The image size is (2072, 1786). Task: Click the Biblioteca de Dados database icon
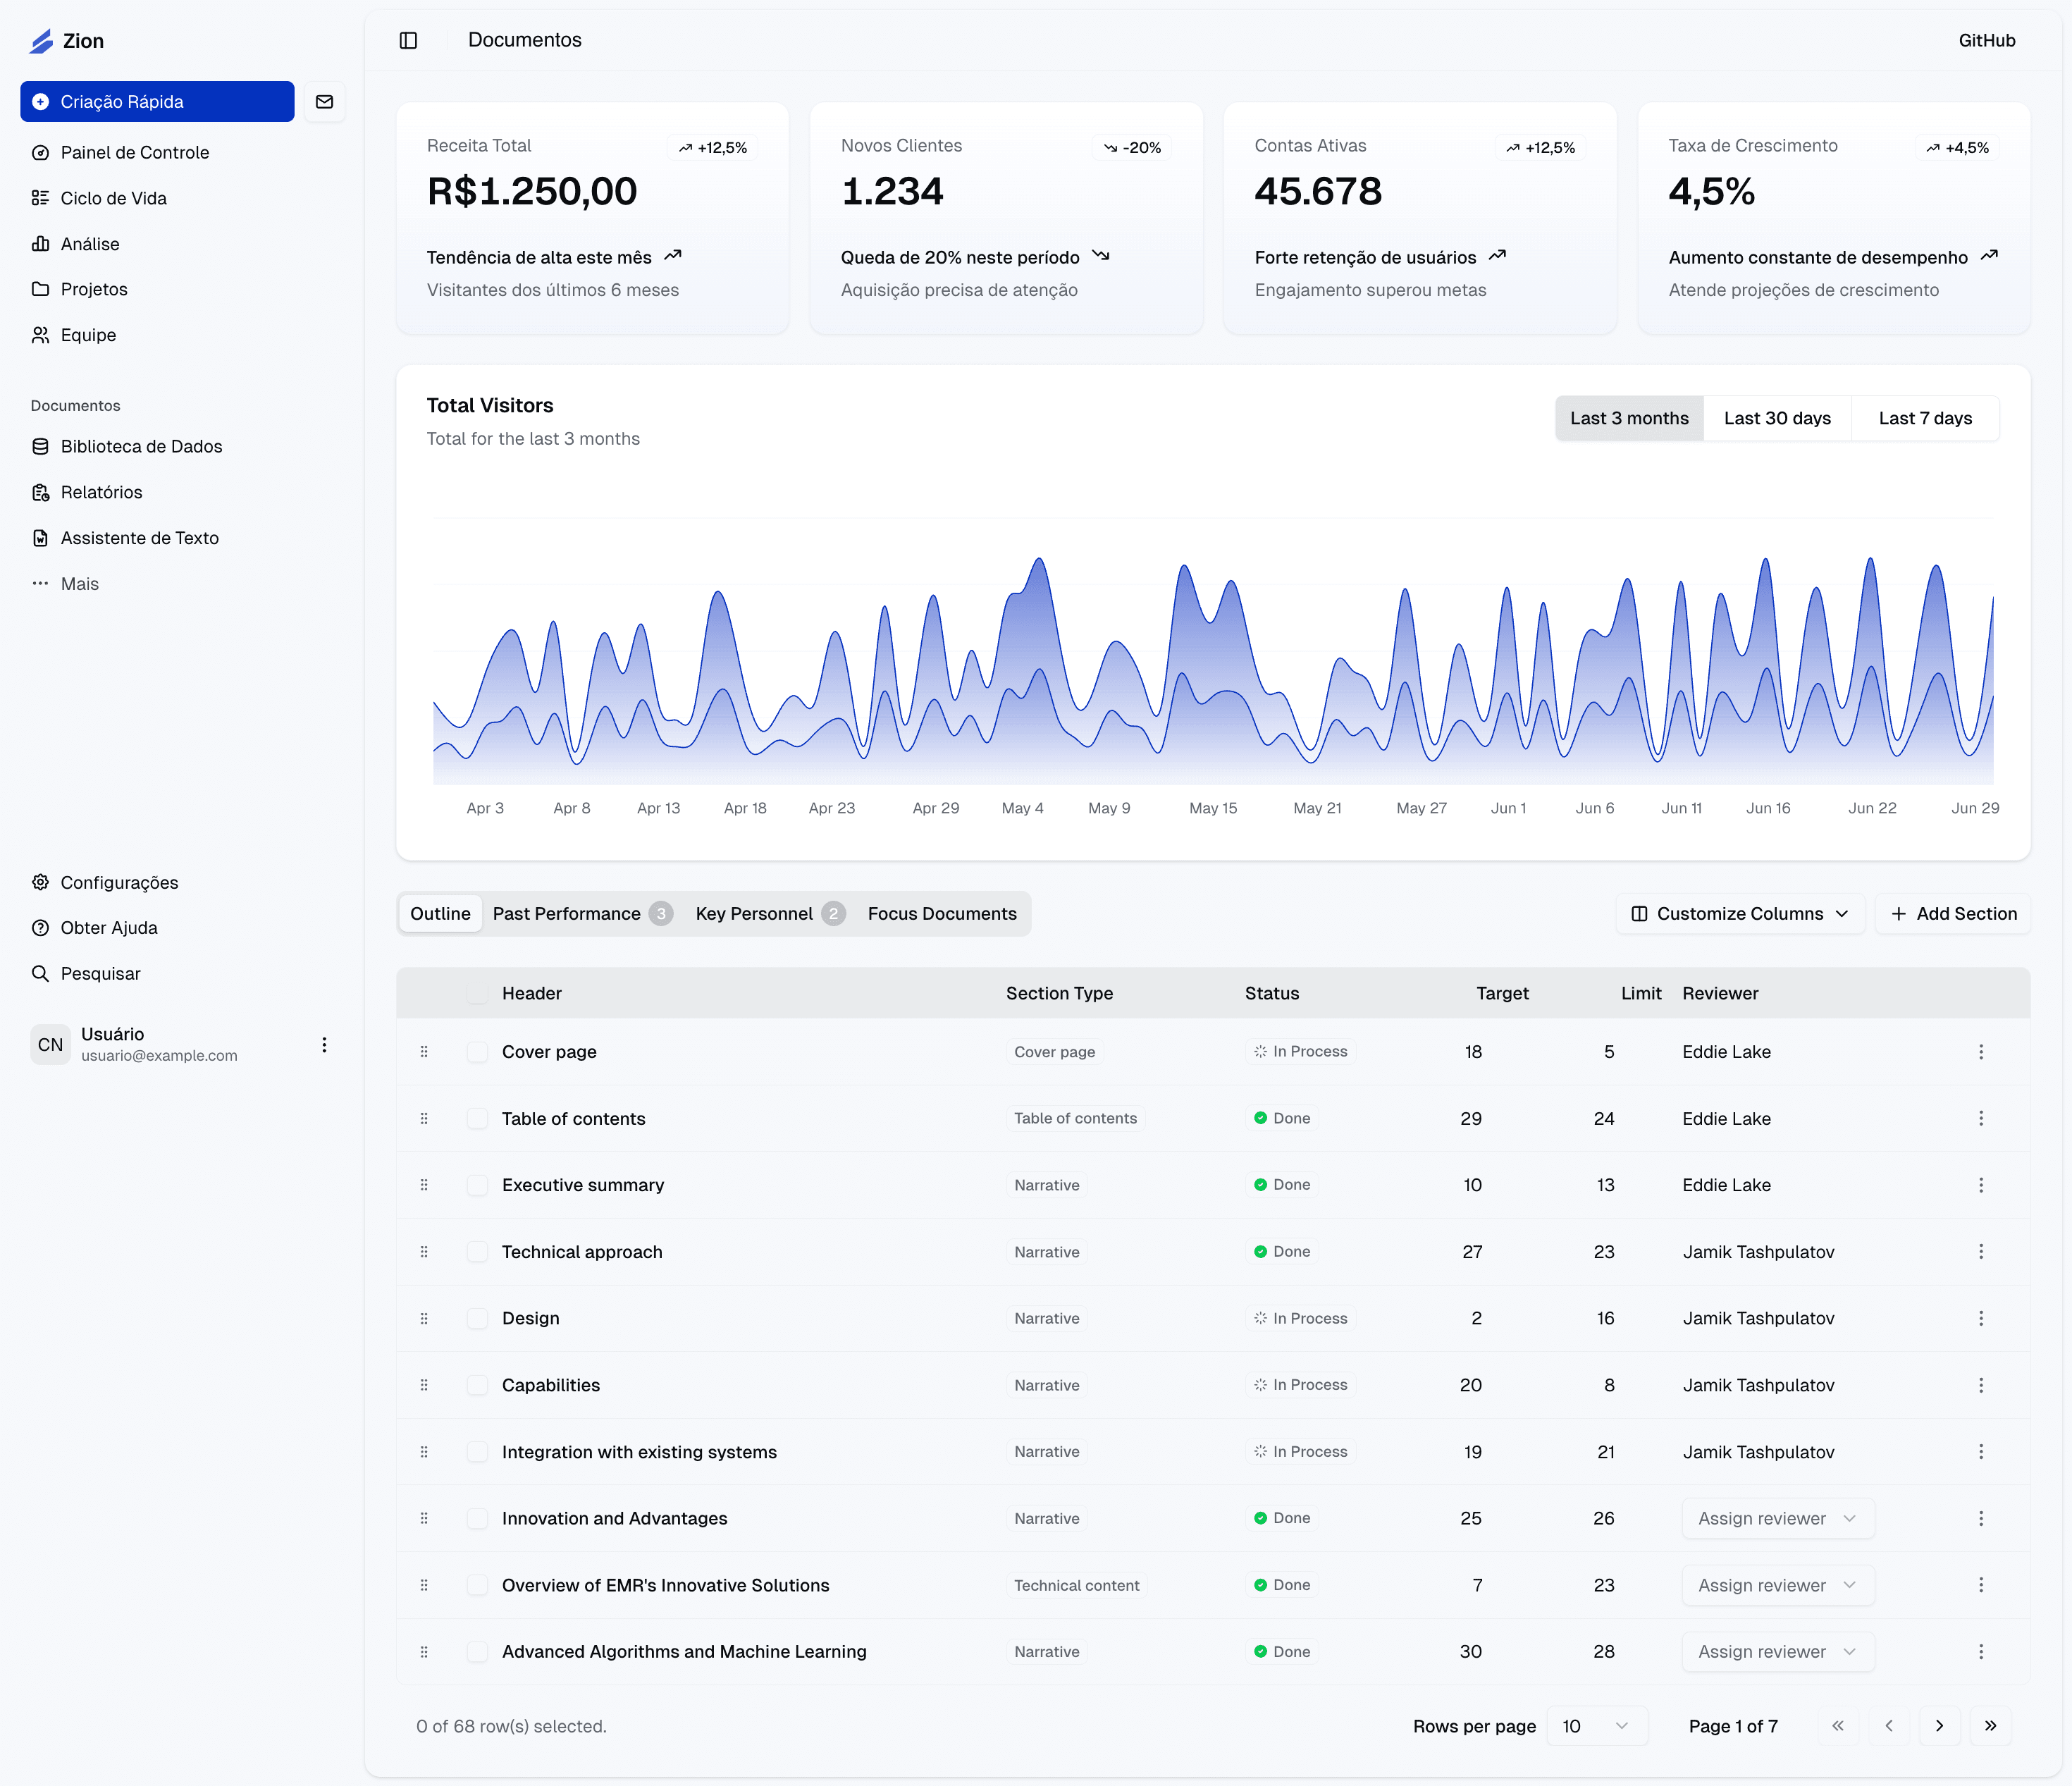click(40, 446)
